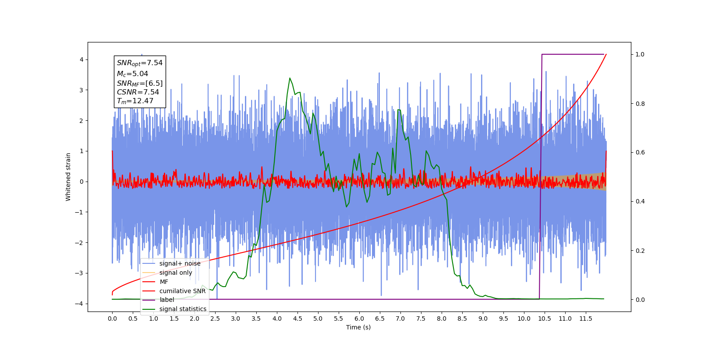Click the right y-axis tick label 0.6

640,152
